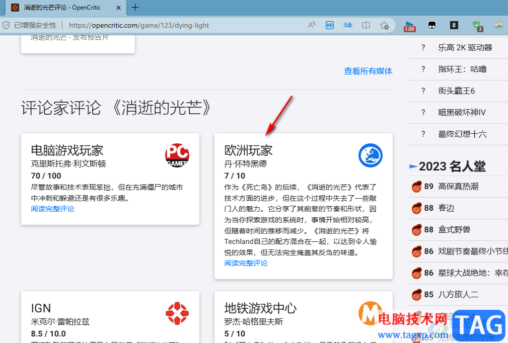Click the 7 / 10 score text
Screen dimensions: 508x343
click(x=235, y=176)
